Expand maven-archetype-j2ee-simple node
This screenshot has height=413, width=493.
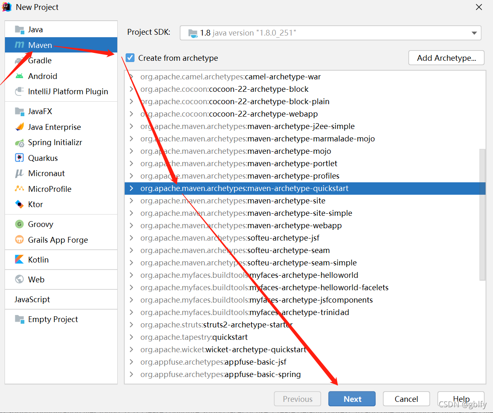pos(131,126)
